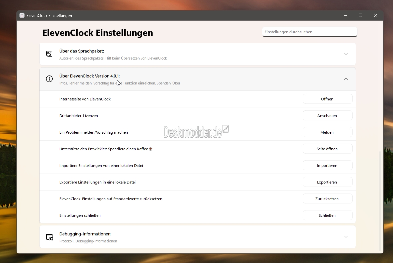Screen dimensions: 393x263
Task: Click Exportiere Einstellungen in eine lokale Datei
Action: 97,182
